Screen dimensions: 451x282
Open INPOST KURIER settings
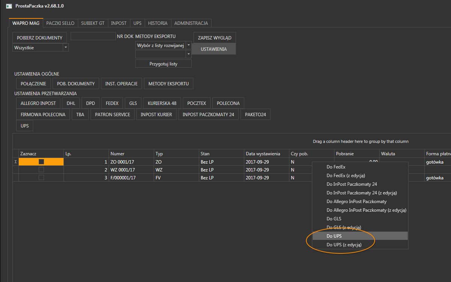pos(156,114)
